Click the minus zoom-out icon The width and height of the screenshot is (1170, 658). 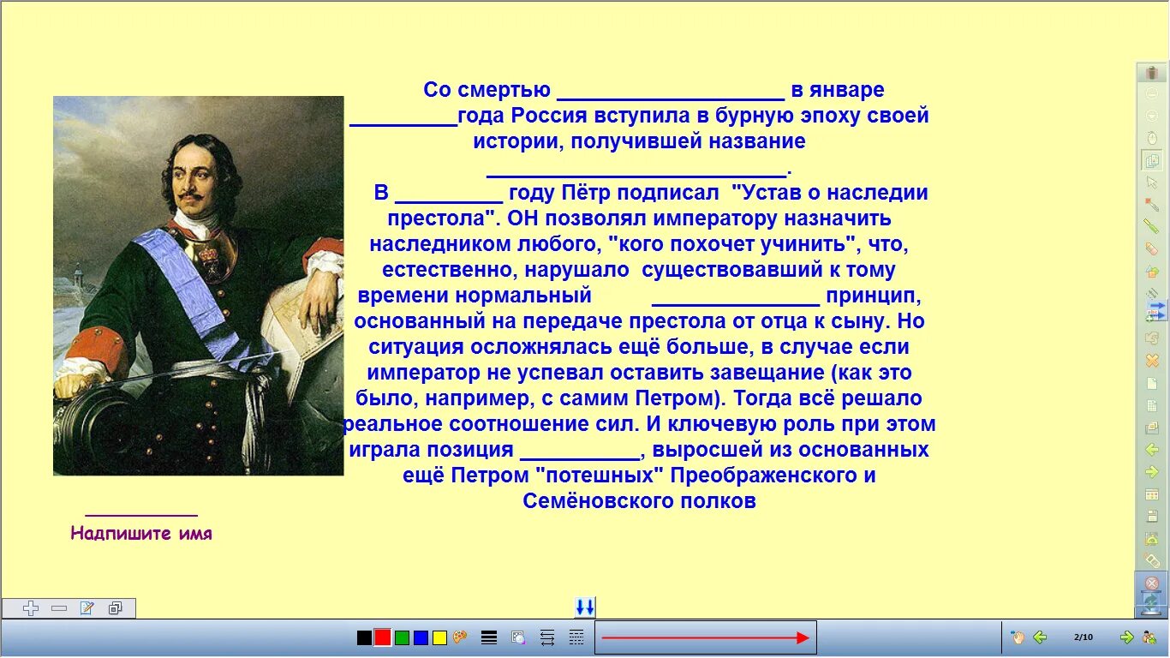pos(59,608)
